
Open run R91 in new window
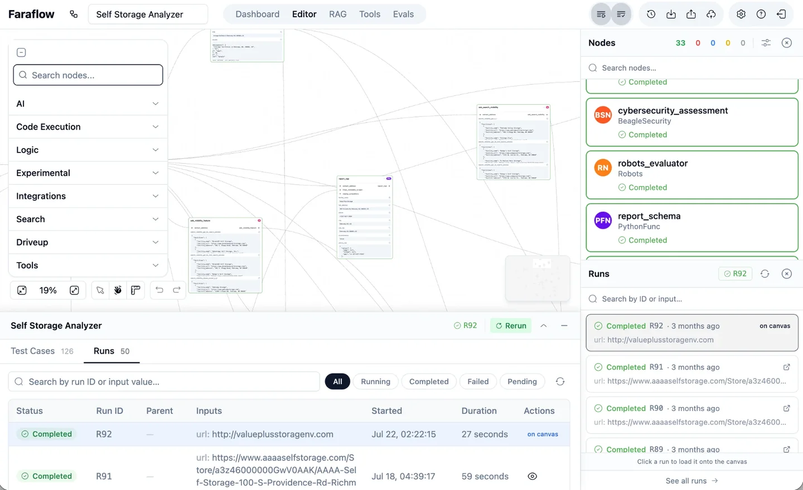(787, 367)
